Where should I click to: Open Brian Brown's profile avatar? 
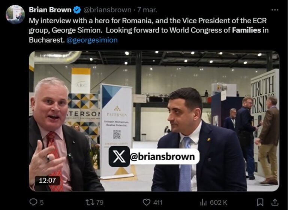pyautogui.click(x=15, y=15)
